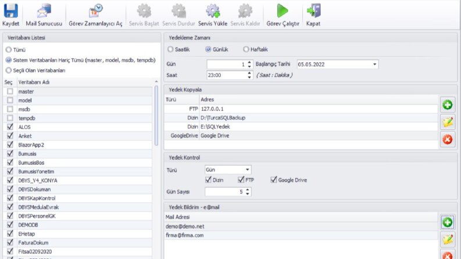Uncheck the DBYSPersonelGK database checkbox
Viewport: 461px width, 259px height.
(10, 216)
